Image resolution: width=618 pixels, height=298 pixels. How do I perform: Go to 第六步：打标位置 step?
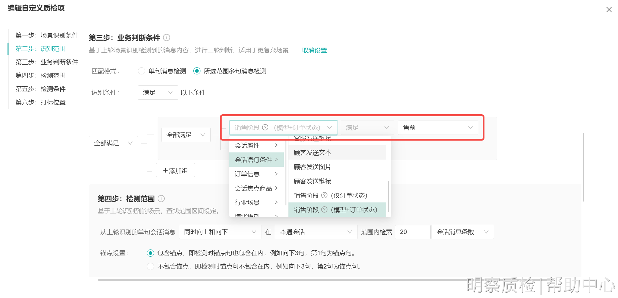pyautogui.click(x=40, y=102)
